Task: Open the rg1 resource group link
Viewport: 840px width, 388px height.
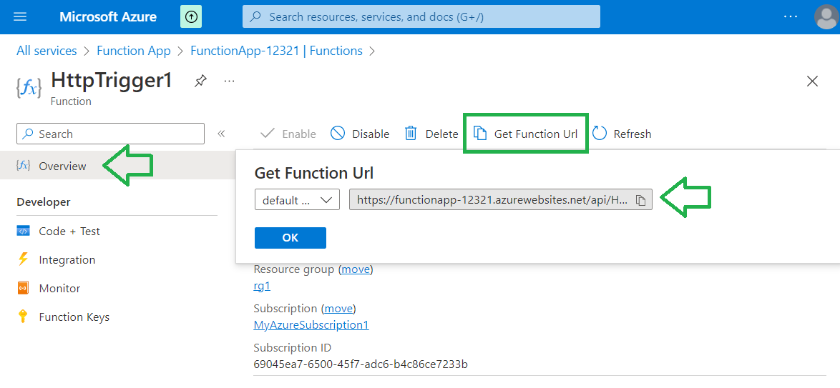Action: pyautogui.click(x=262, y=286)
